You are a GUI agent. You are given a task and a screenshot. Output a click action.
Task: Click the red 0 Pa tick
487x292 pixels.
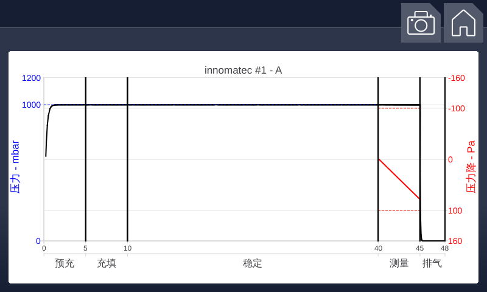(450, 159)
